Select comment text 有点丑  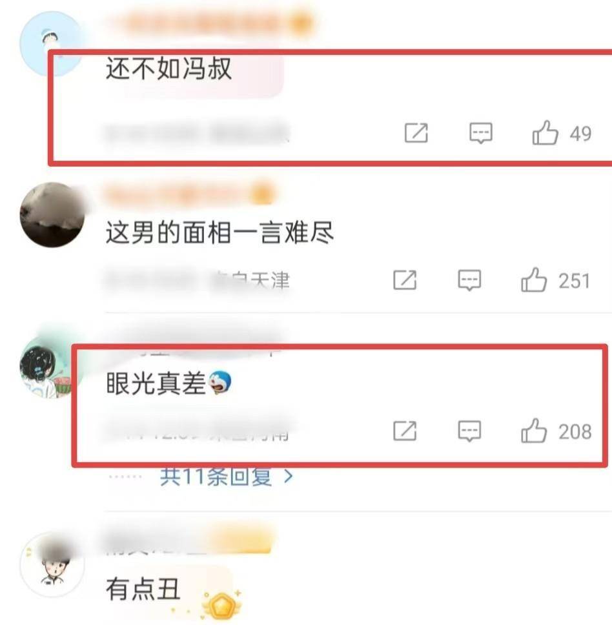pyautogui.click(x=143, y=589)
